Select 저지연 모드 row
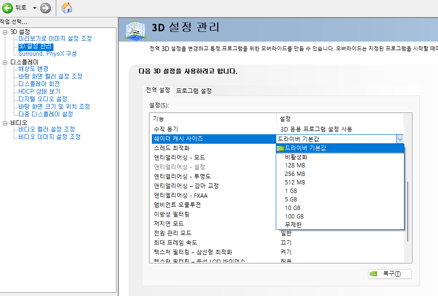This screenshot has height=296, width=438. (214, 224)
